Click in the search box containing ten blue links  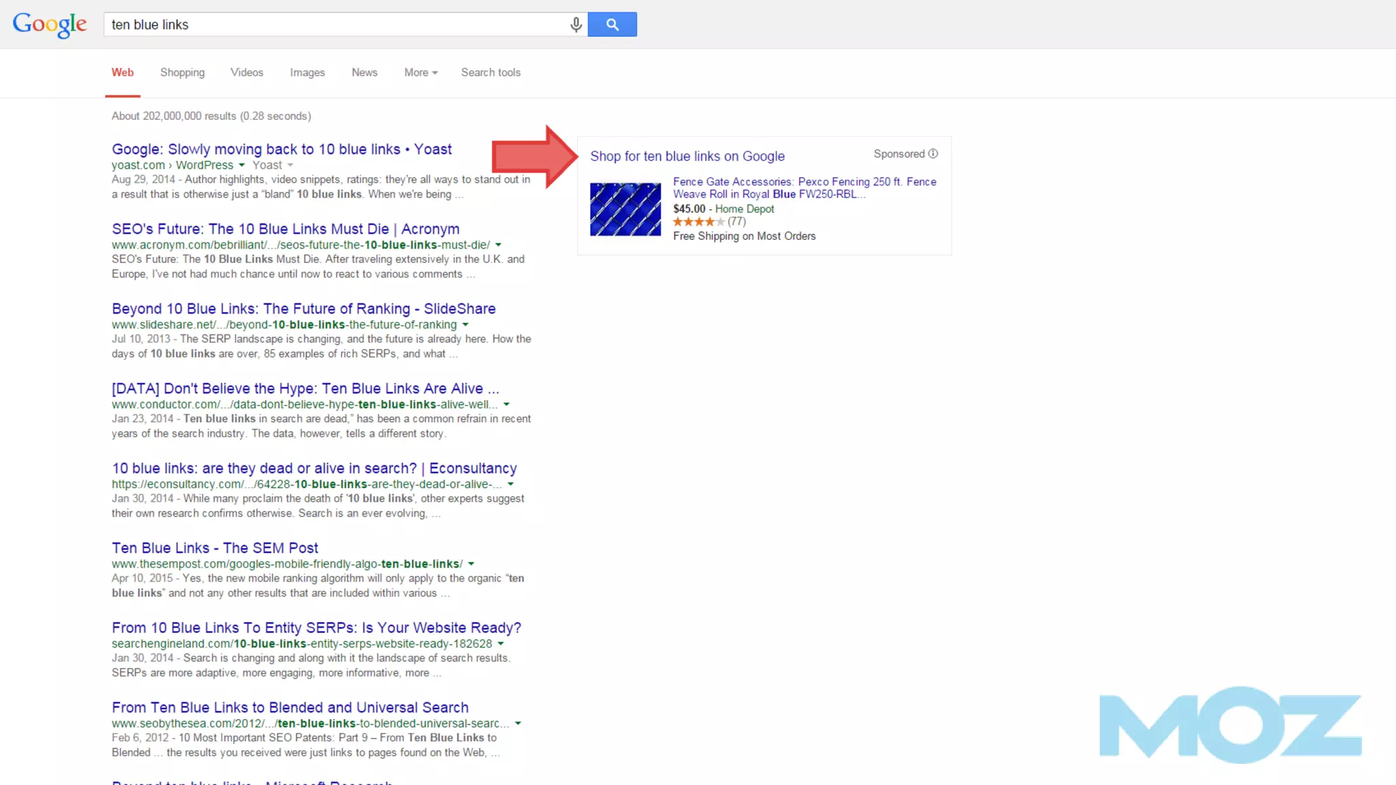tap(334, 25)
